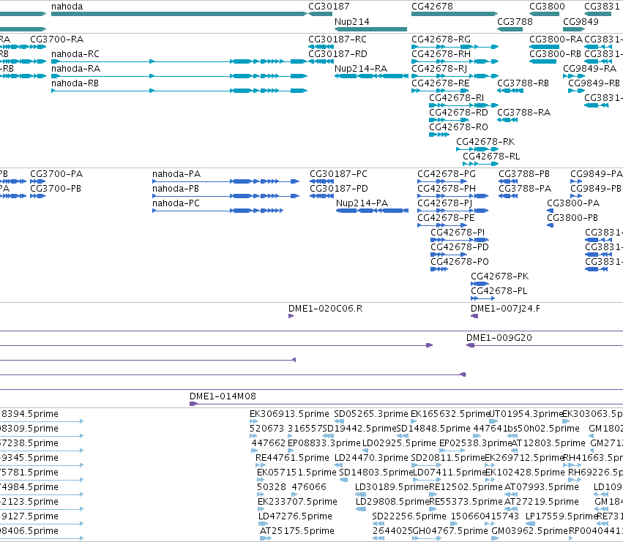Select the CG42678-PJ protein label

444,203
